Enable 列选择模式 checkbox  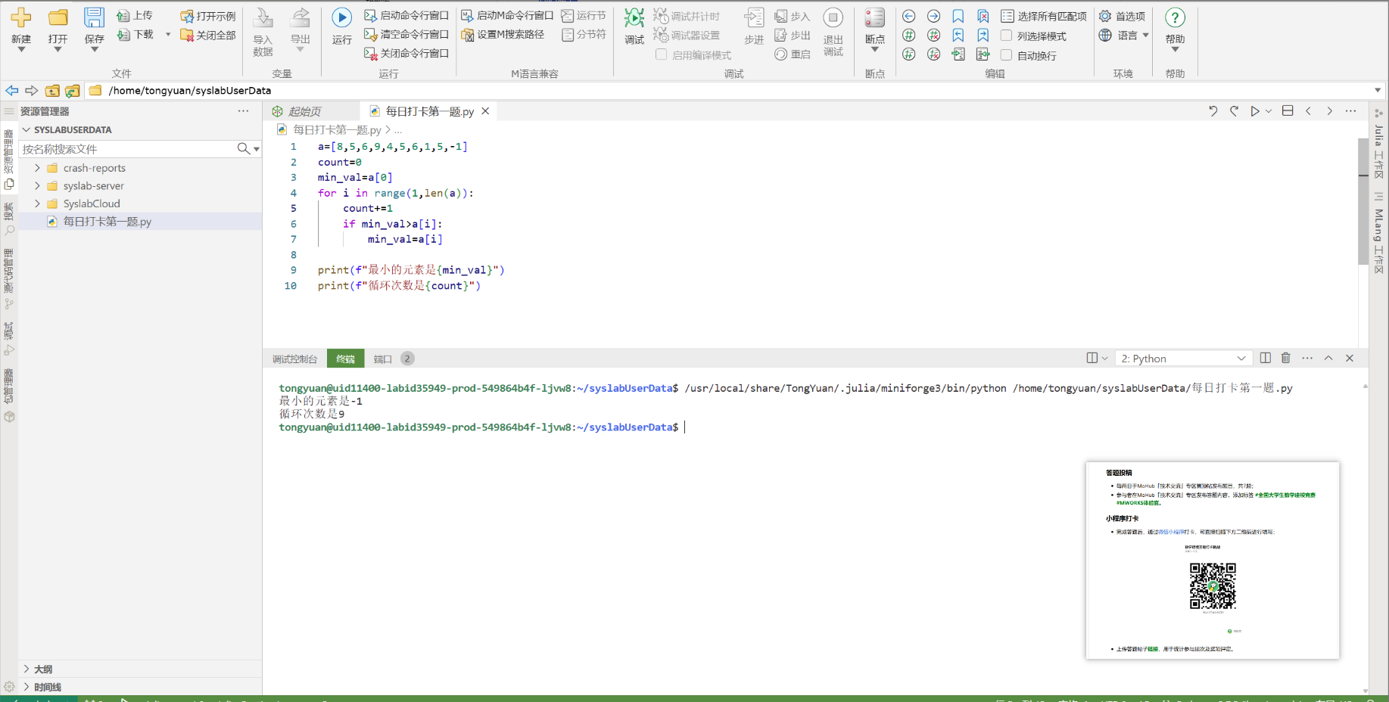pyautogui.click(x=1007, y=36)
